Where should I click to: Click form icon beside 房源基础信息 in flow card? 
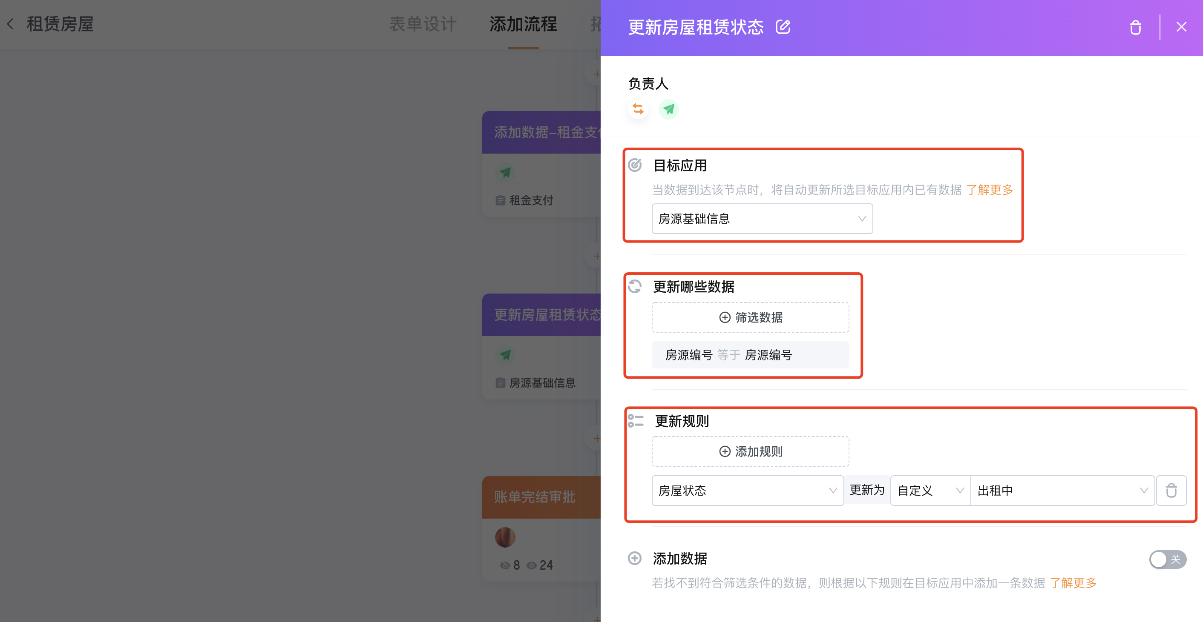coord(500,383)
